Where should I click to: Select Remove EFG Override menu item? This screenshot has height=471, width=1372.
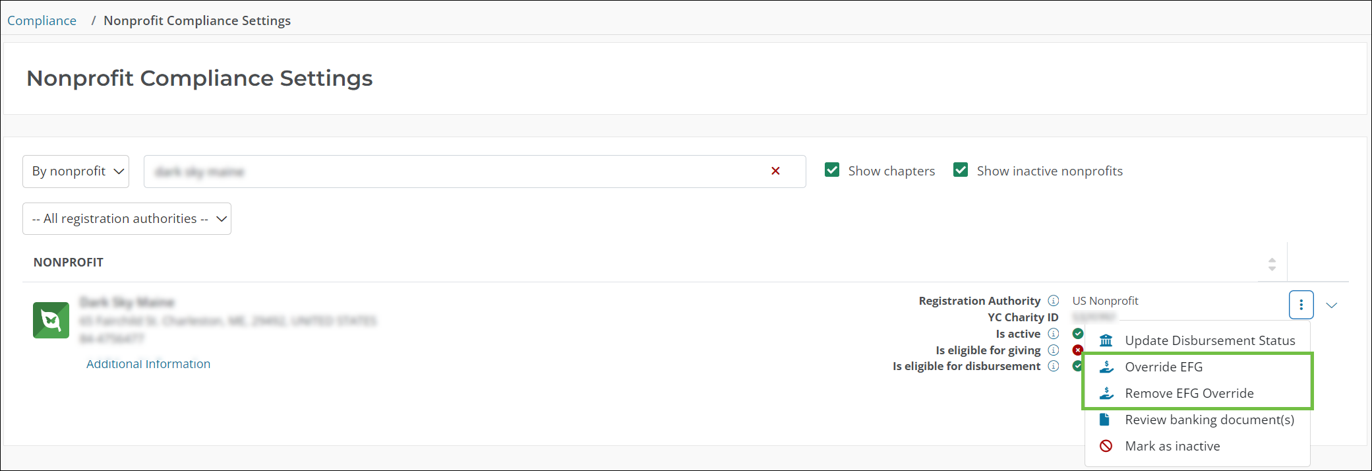coord(1197,393)
